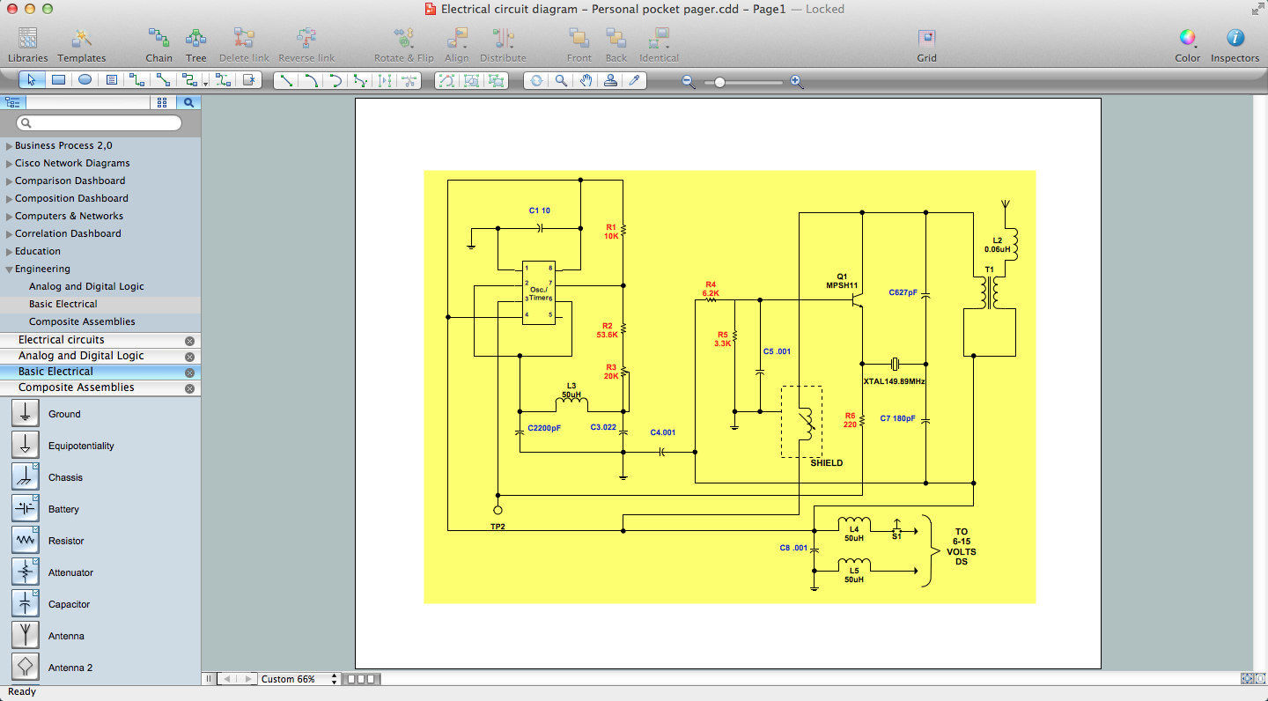Screen dimensions: 1268x701
Task: Select the Rectangle drawing tool
Action: 58,80
